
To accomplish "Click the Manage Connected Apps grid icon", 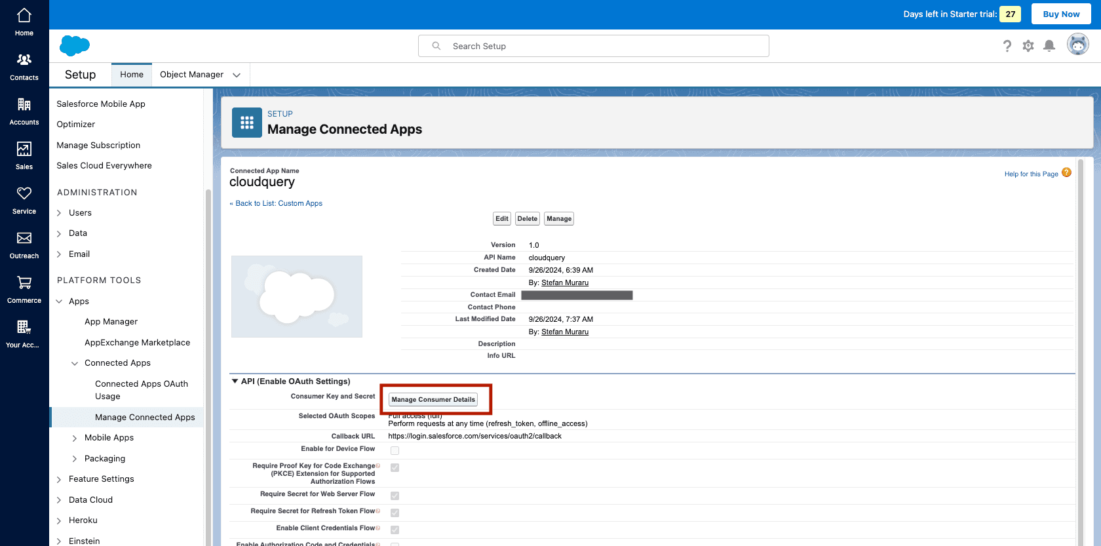I will 247,123.
